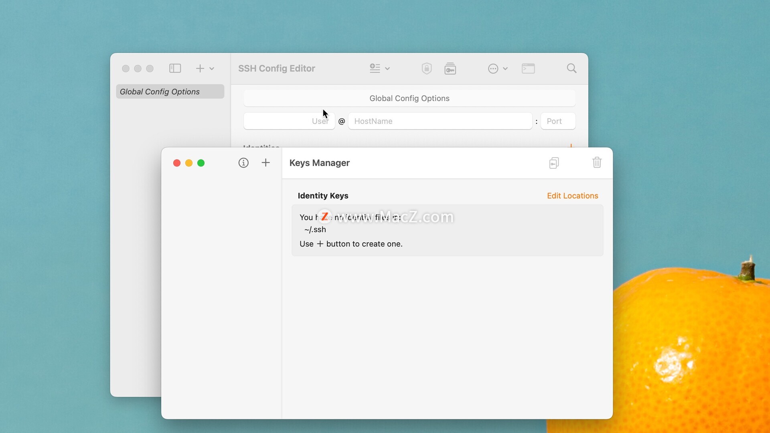Open the add-option list icon in SSH Config Editor
770x433 pixels.
[x=375, y=69]
